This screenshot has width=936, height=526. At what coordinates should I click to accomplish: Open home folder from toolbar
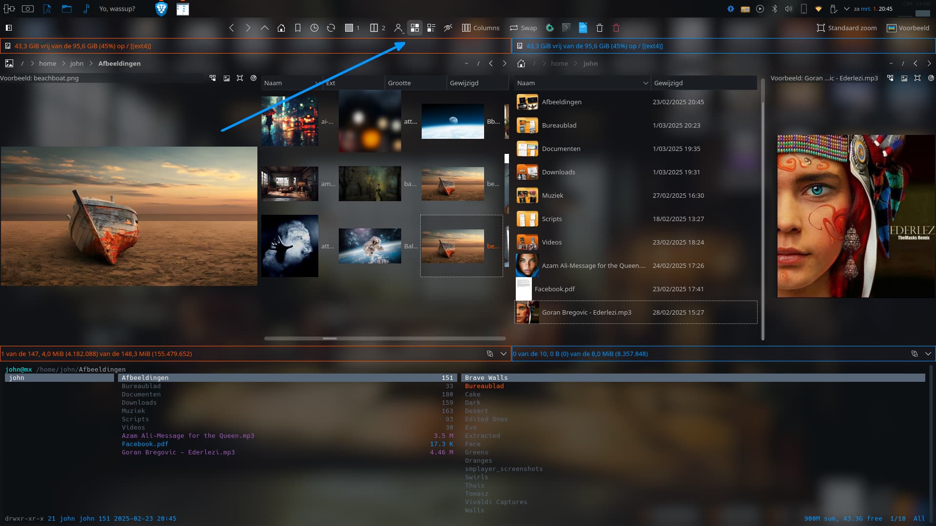[x=281, y=28]
